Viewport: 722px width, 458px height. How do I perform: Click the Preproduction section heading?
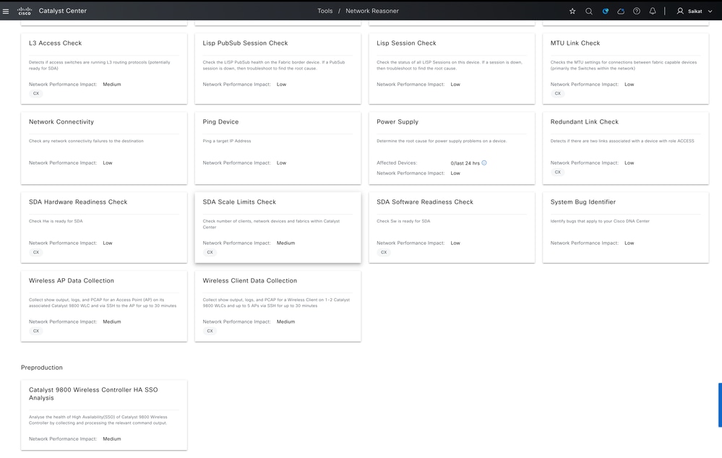(41, 367)
